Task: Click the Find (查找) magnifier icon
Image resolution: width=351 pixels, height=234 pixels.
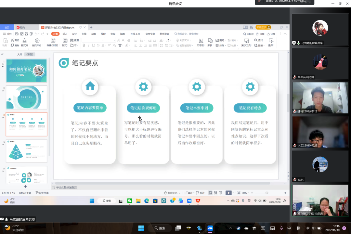Action: click(256, 40)
